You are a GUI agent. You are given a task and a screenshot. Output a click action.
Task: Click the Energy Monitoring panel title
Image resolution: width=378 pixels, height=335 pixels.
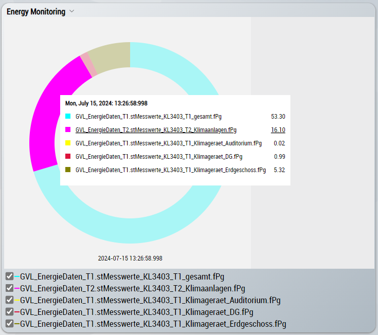(x=35, y=12)
